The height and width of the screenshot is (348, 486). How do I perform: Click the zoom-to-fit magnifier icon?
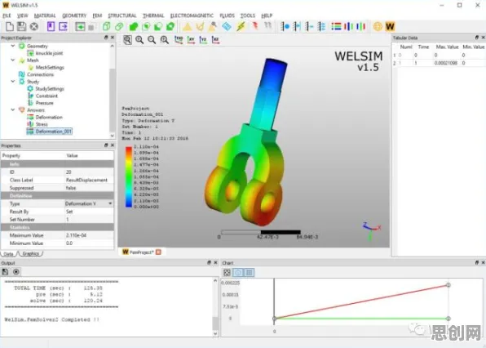coord(127,40)
